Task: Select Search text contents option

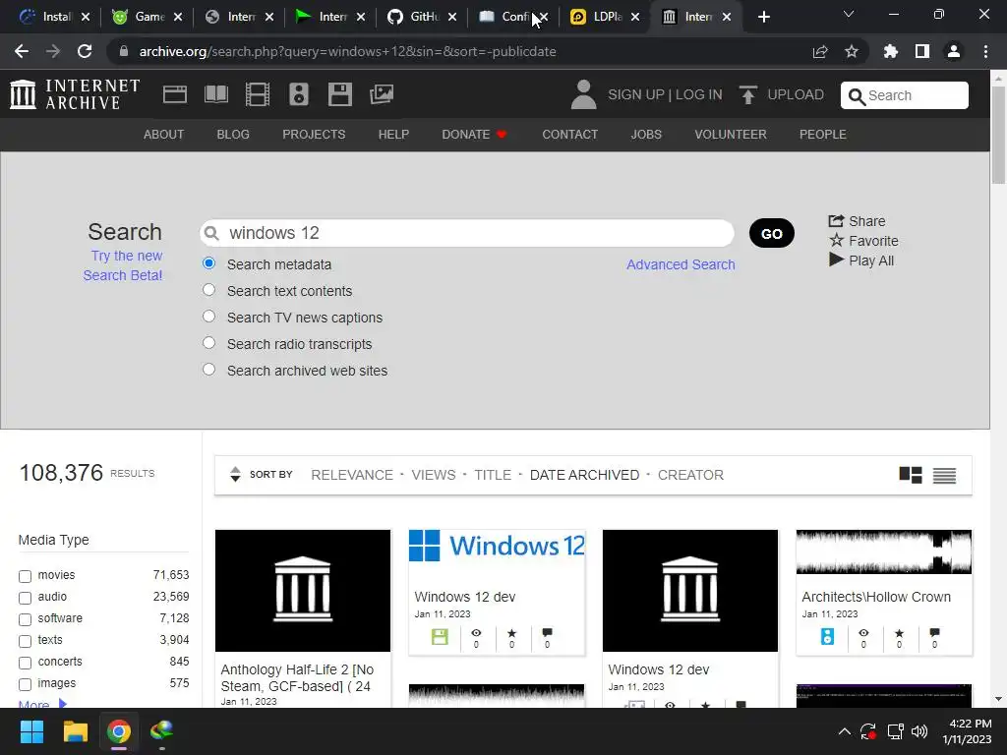Action: pos(208,290)
